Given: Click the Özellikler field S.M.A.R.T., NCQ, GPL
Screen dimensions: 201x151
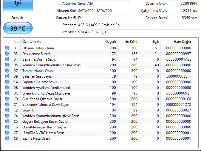Looking at the screenshot, I should tap(137, 32).
